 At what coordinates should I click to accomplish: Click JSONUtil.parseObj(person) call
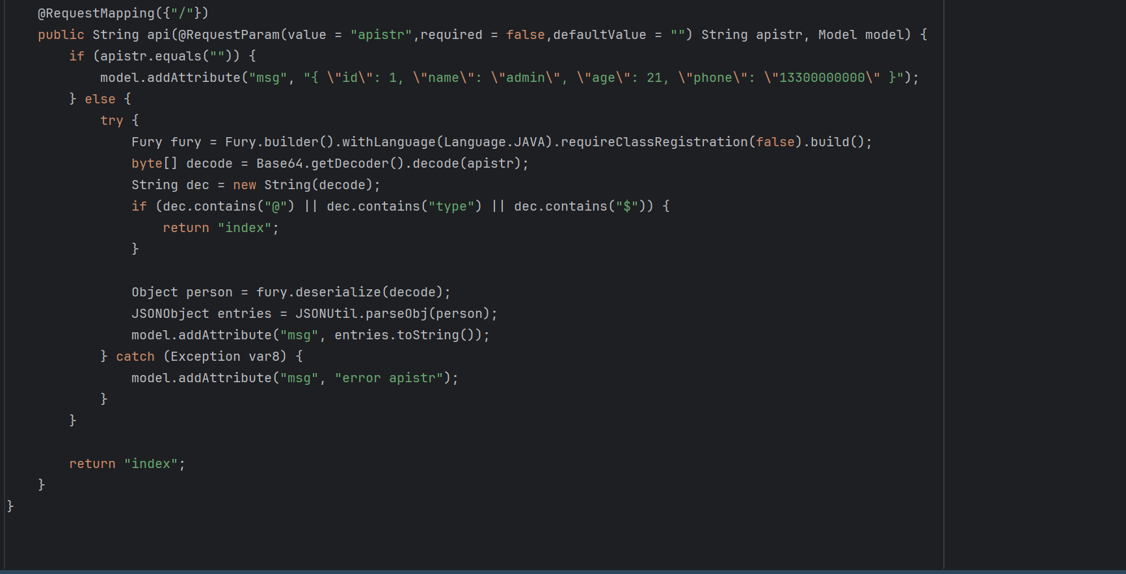pyautogui.click(x=393, y=313)
